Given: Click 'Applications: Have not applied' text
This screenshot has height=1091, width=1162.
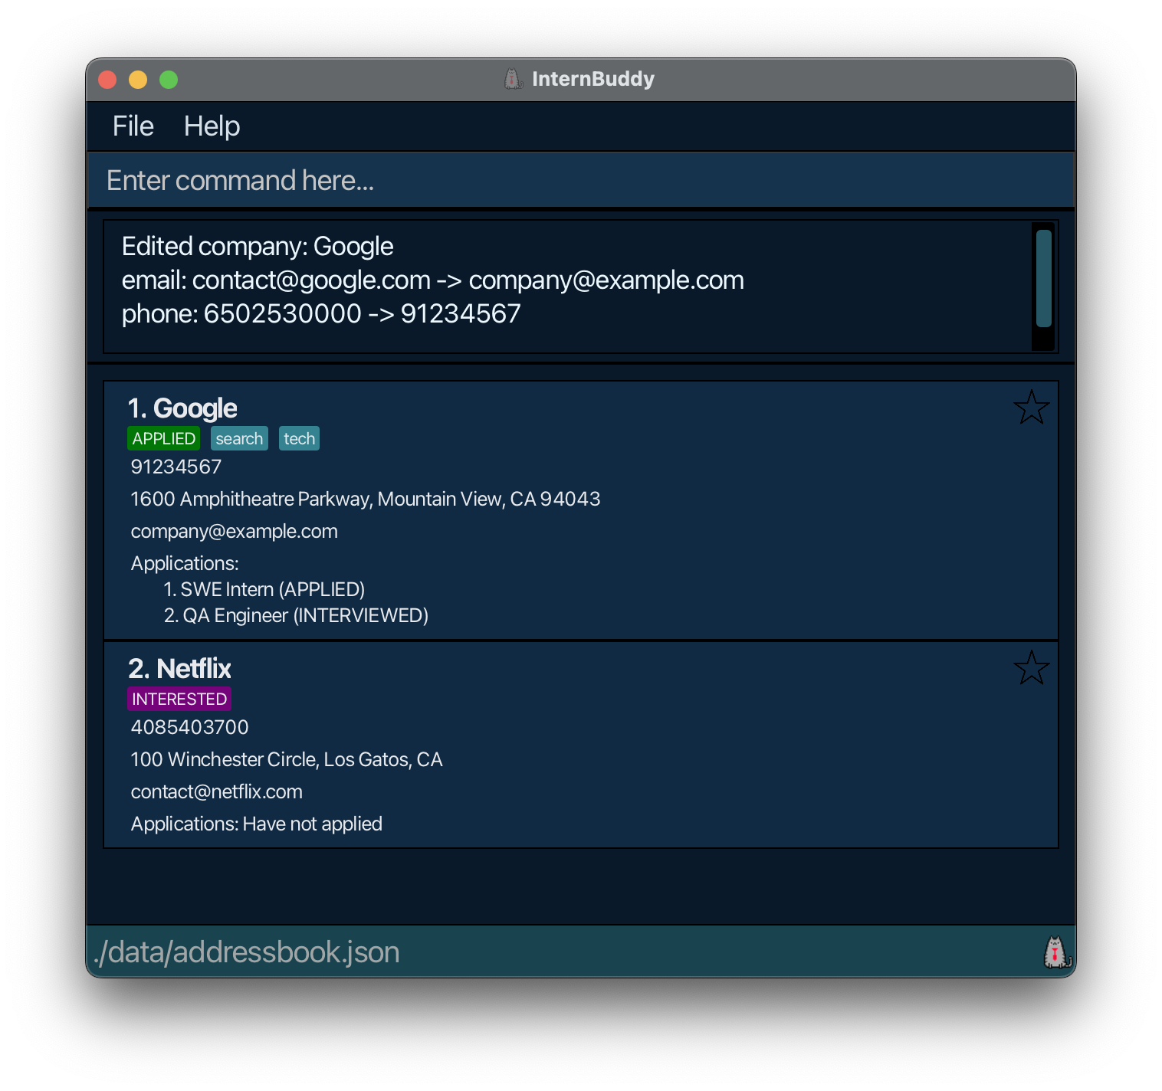Looking at the screenshot, I should click(x=256, y=824).
